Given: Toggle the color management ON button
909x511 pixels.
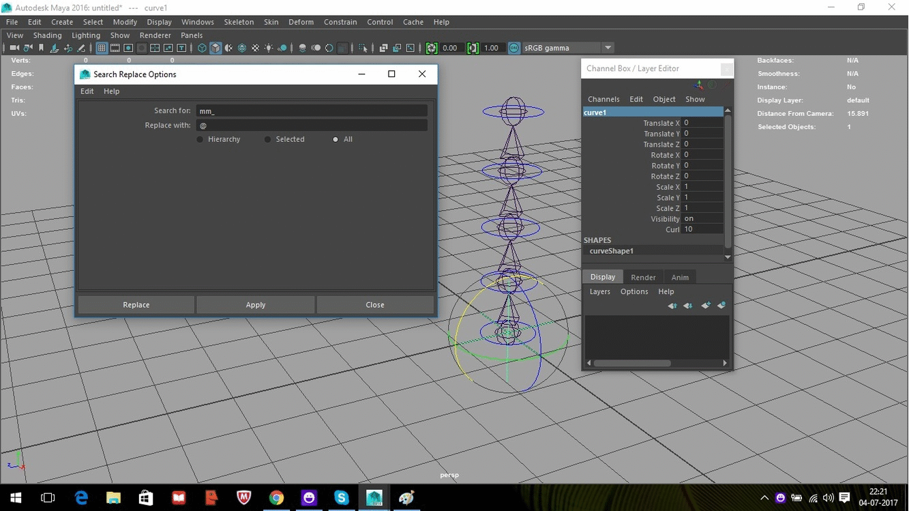Looking at the screenshot, I should click(x=514, y=48).
